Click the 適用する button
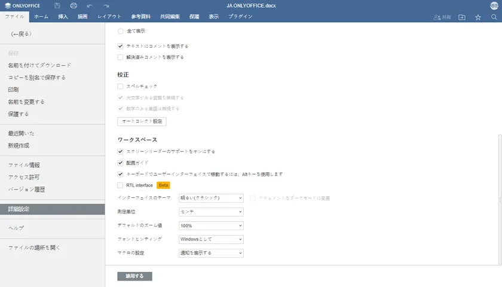The width and height of the screenshot is (502, 287). pos(134,276)
